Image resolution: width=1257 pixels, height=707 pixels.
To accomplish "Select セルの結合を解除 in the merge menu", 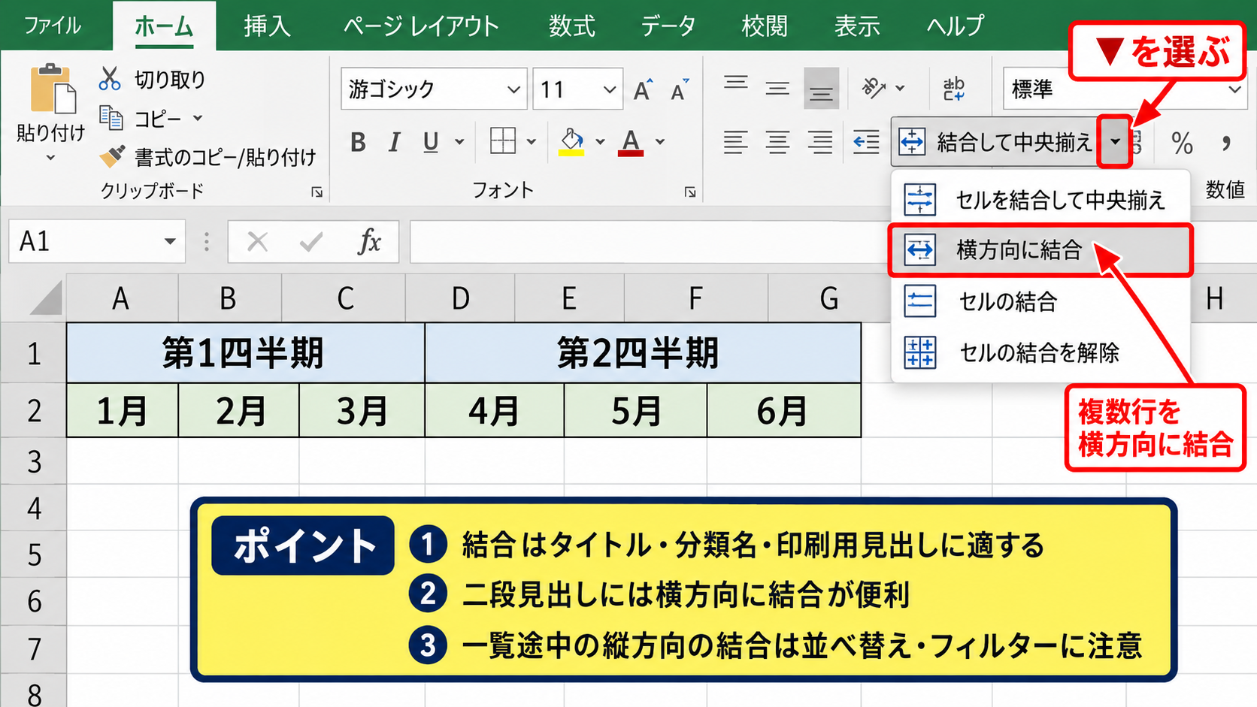I will tap(1040, 352).
